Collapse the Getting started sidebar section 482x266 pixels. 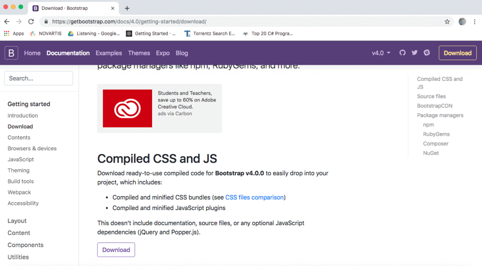29,104
